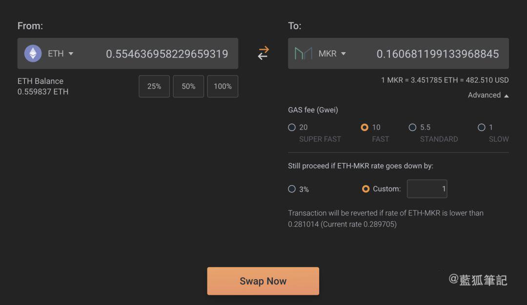This screenshot has height=305, width=527.
Task: Click the 'Transaction will be reverted' notice
Action: 386,218
